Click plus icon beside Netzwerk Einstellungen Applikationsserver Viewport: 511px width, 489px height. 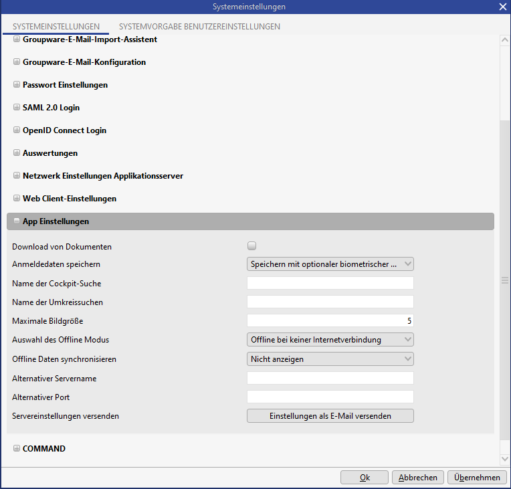click(x=17, y=176)
